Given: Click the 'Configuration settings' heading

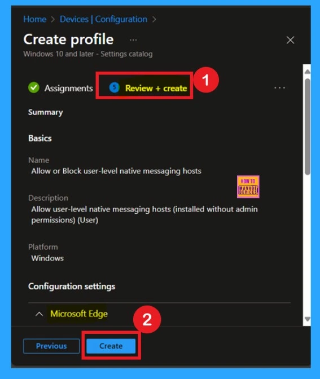Looking at the screenshot, I should [x=72, y=286].
